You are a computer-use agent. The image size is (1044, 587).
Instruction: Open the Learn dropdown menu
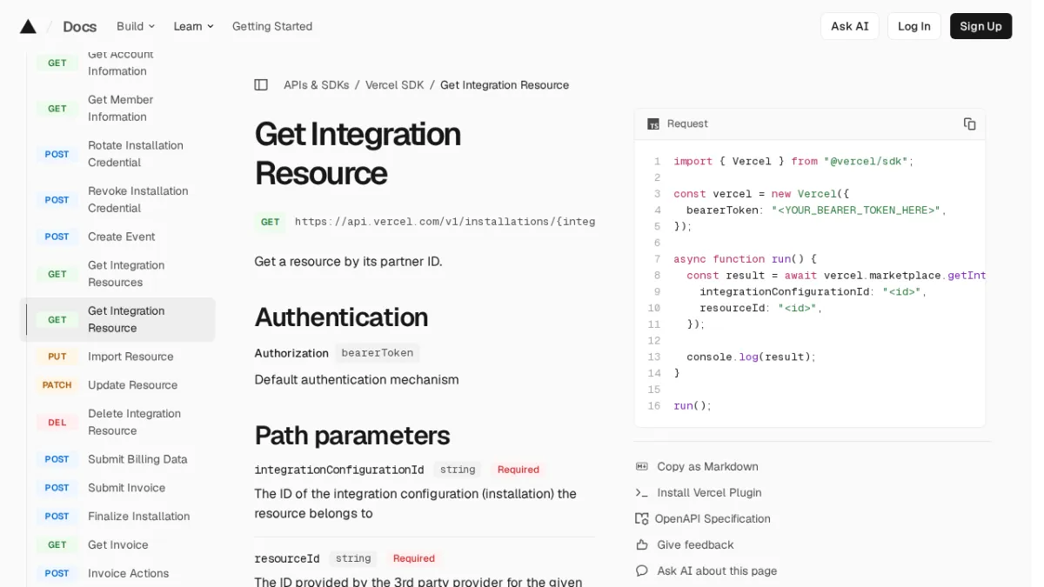pos(193,26)
